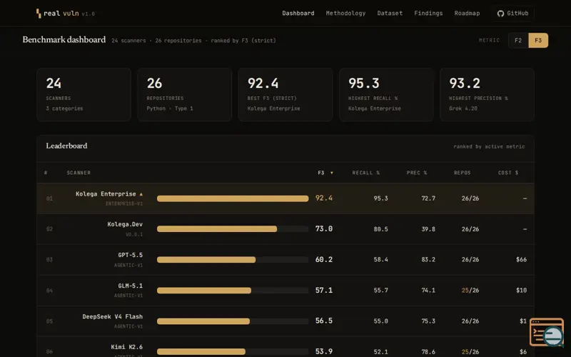
Task: Click the $66 cost for GPT-5.5
Action: [x=521, y=260]
